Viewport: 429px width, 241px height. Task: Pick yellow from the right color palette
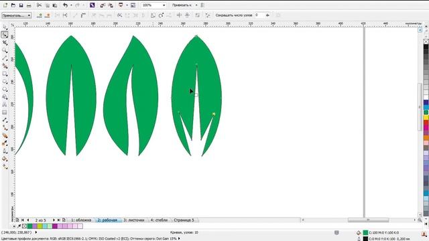pos(426,118)
